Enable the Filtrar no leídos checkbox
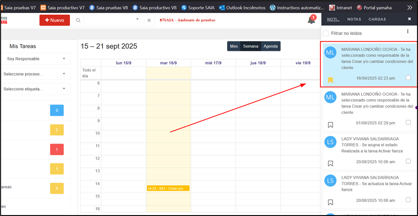The width and height of the screenshot is (418, 216). (x=325, y=33)
